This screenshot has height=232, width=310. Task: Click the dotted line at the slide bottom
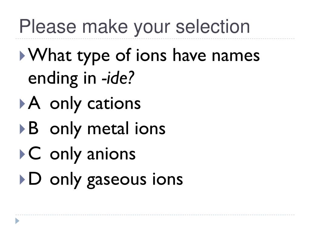155,215
